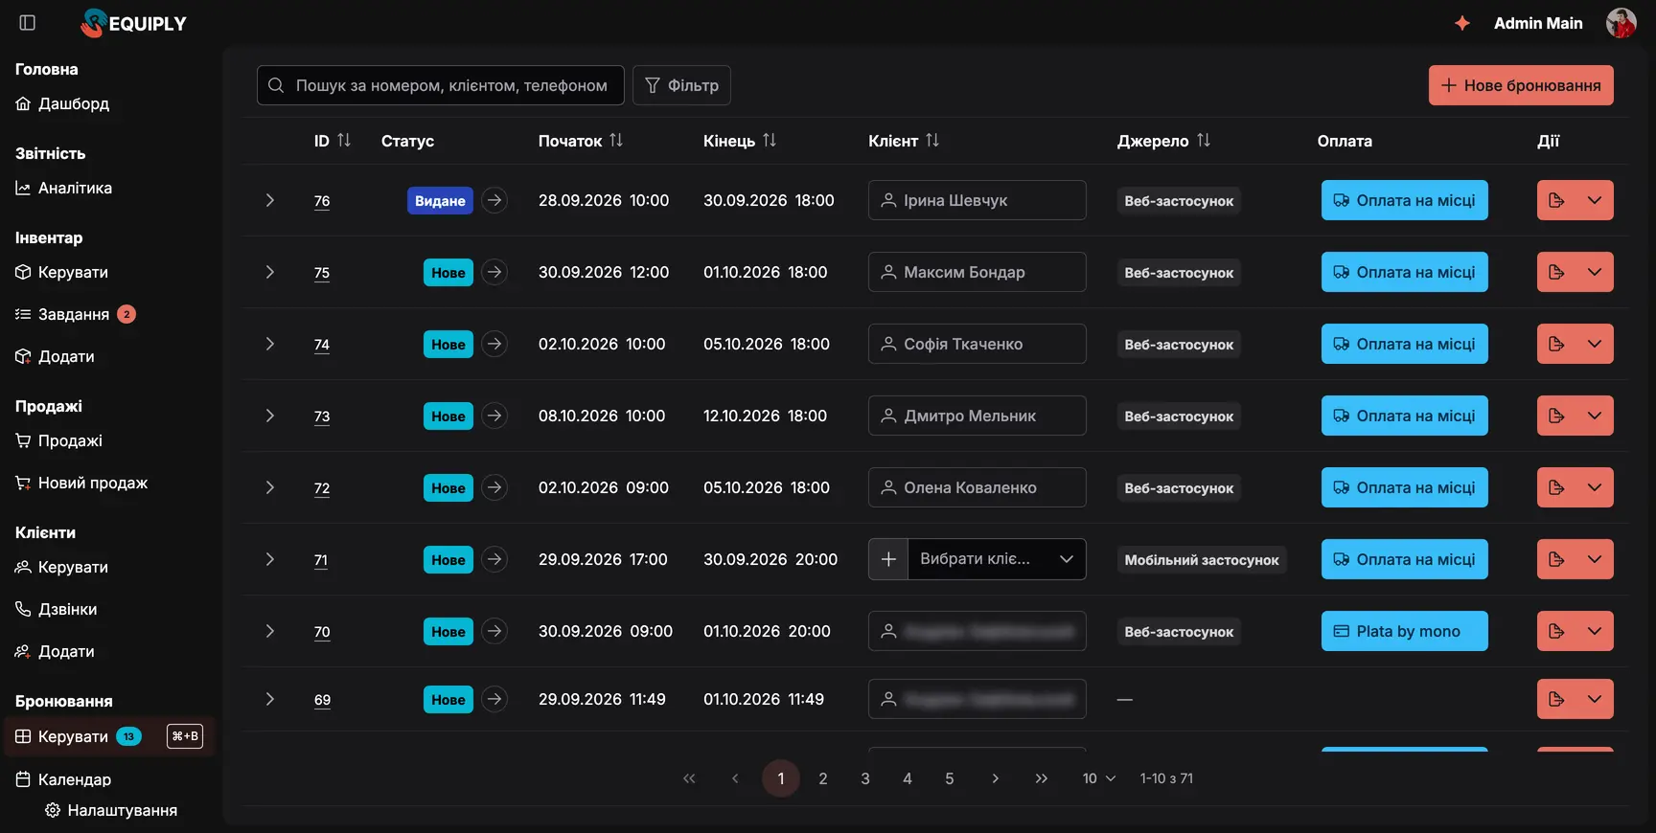This screenshot has height=833, width=1656.
Task: Open Завдання in the sidebar
Action: pyautogui.click(x=75, y=314)
